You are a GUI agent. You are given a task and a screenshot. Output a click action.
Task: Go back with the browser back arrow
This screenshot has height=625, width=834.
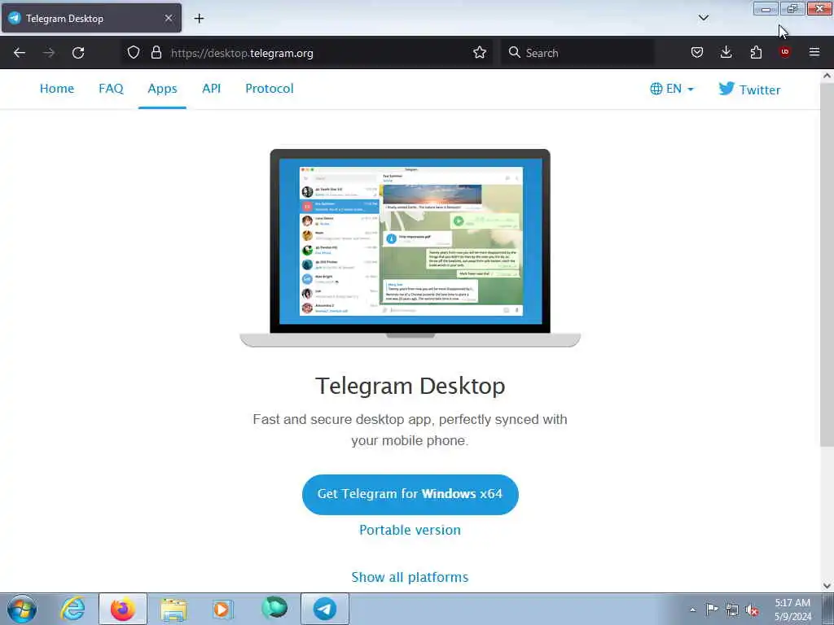point(20,53)
